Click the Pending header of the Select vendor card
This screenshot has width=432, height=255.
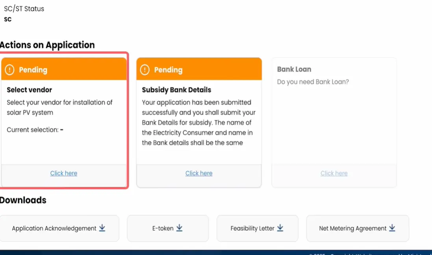64,69
